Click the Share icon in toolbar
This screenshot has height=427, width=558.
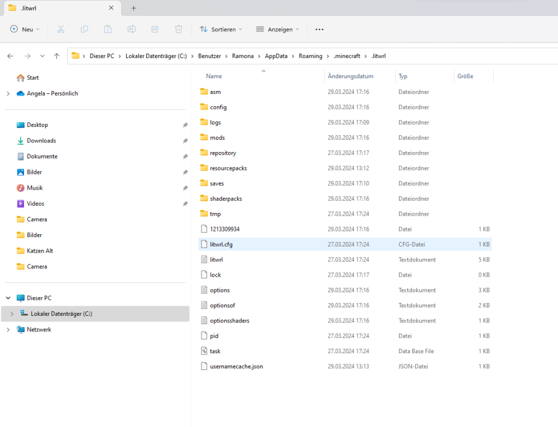[x=155, y=29]
